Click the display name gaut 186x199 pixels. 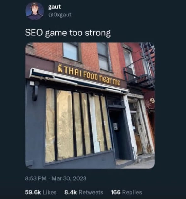coord(55,7)
